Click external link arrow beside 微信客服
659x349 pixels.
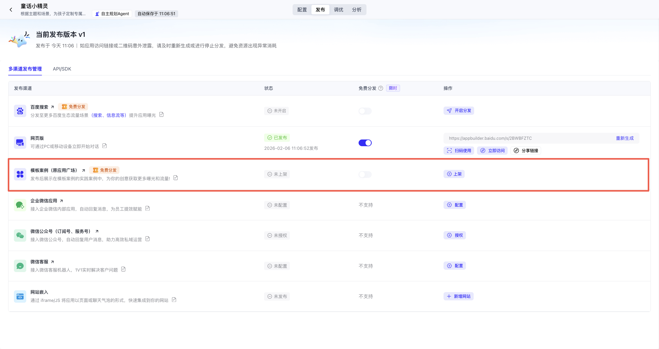coord(53,262)
